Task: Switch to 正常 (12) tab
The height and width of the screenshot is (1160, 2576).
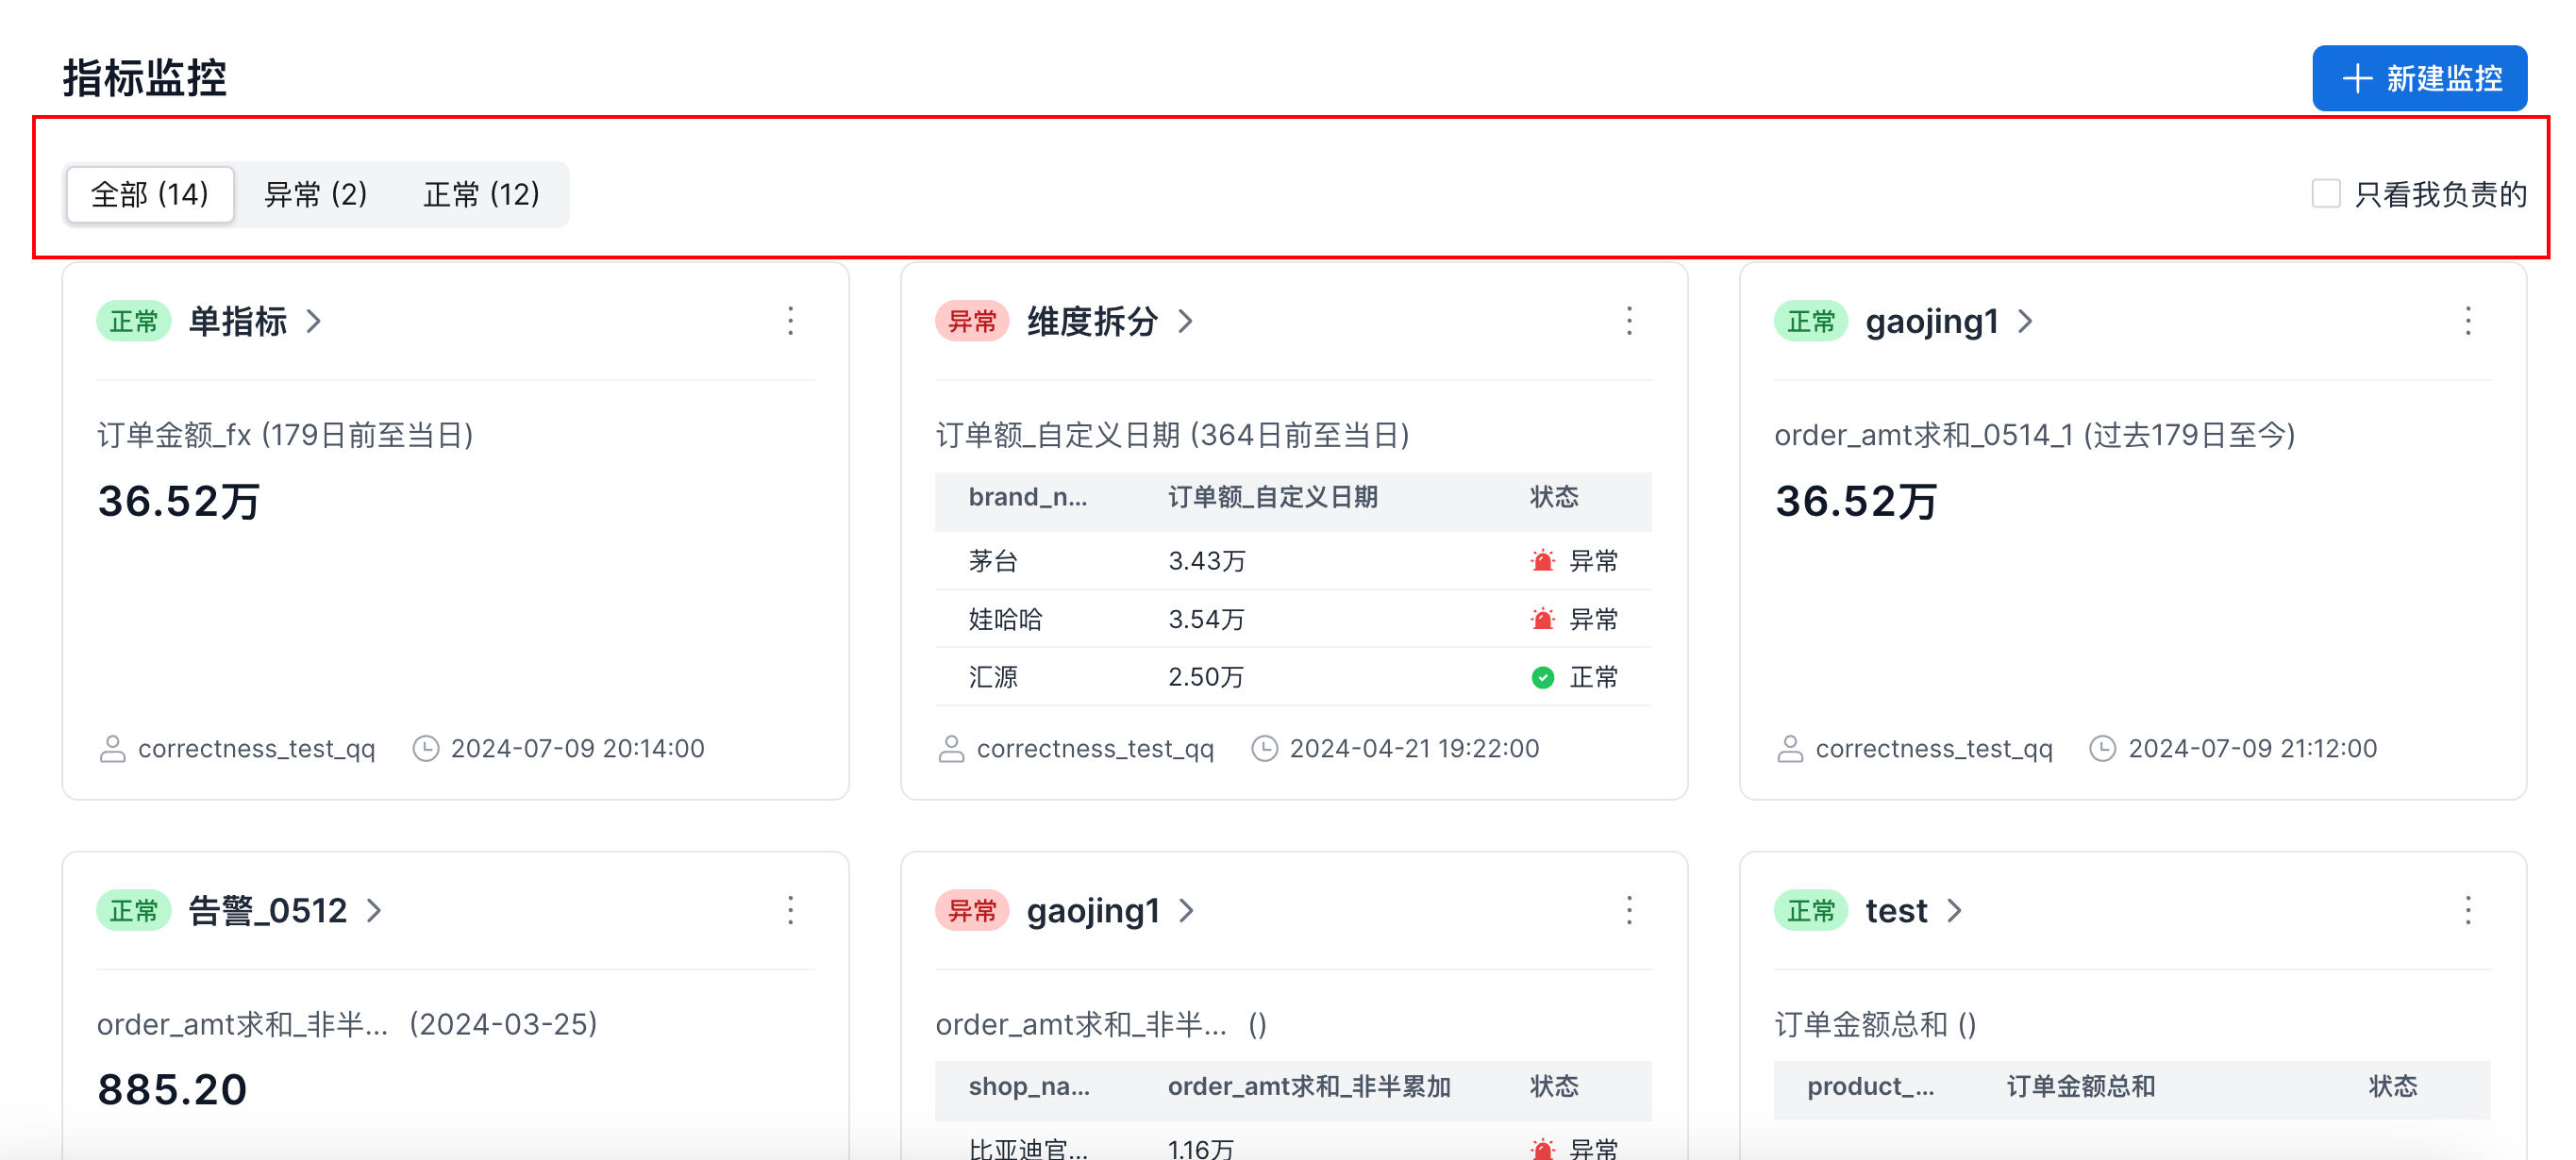Action: coord(481,194)
